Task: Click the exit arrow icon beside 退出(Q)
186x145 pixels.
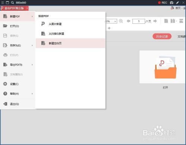Action: (5, 104)
